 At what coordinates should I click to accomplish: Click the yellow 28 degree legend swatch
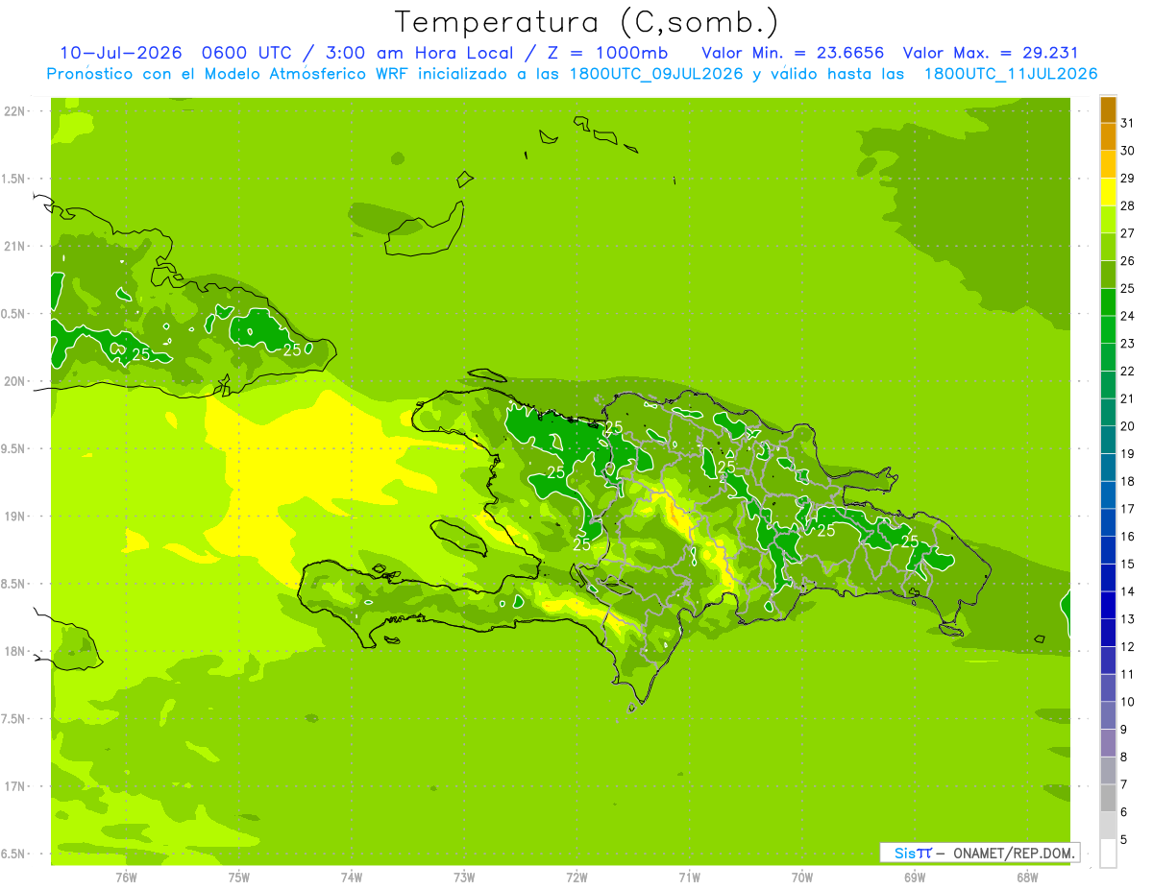click(1108, 192)
